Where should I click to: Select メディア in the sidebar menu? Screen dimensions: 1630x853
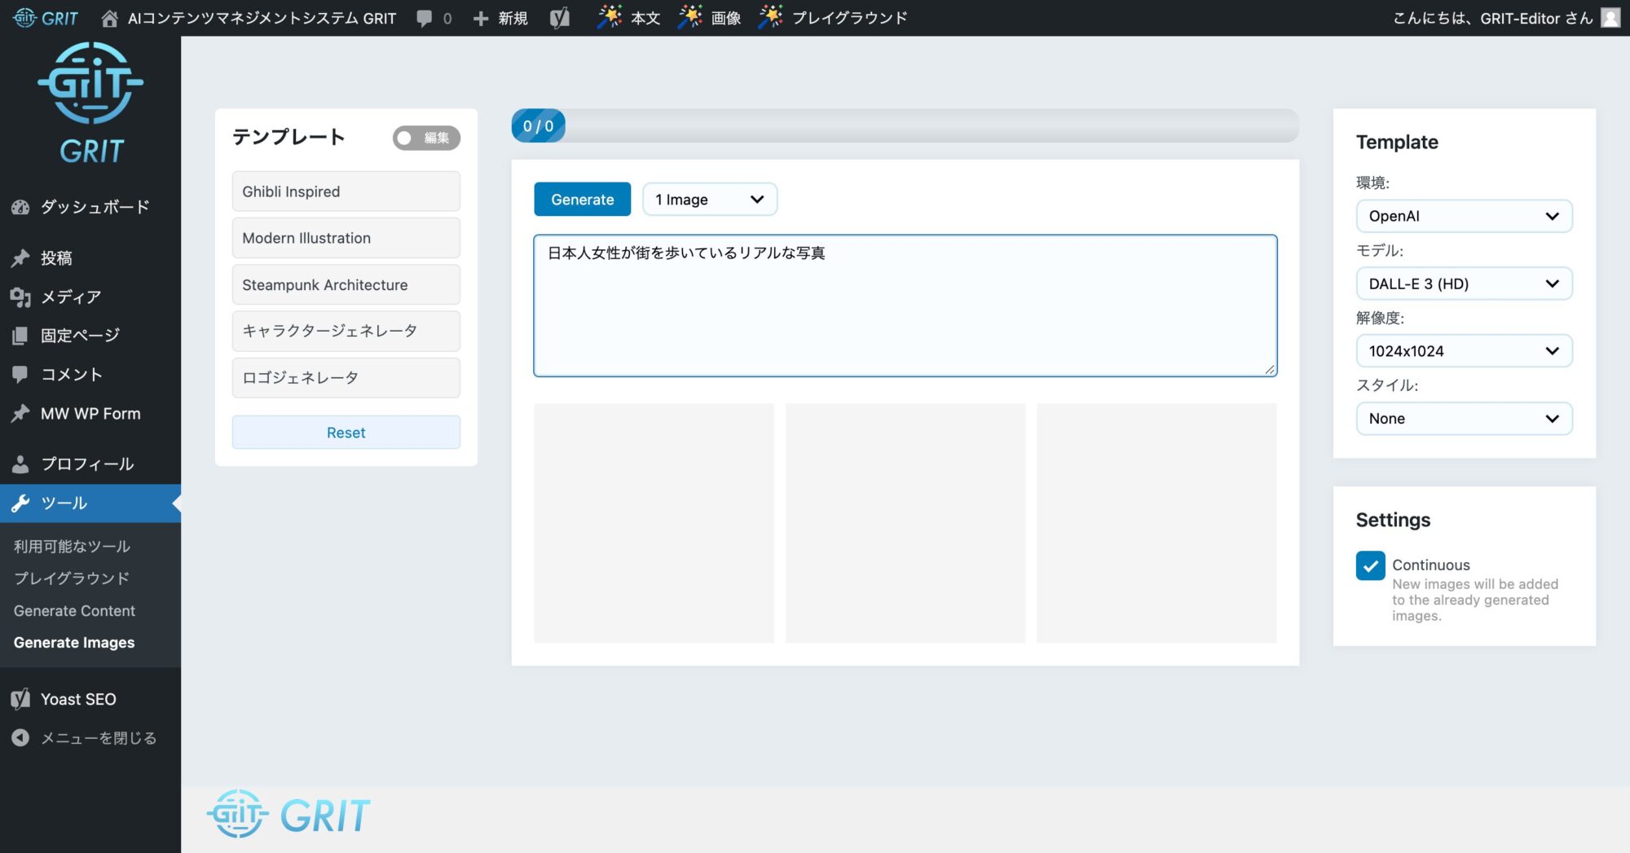pos(71,297)
